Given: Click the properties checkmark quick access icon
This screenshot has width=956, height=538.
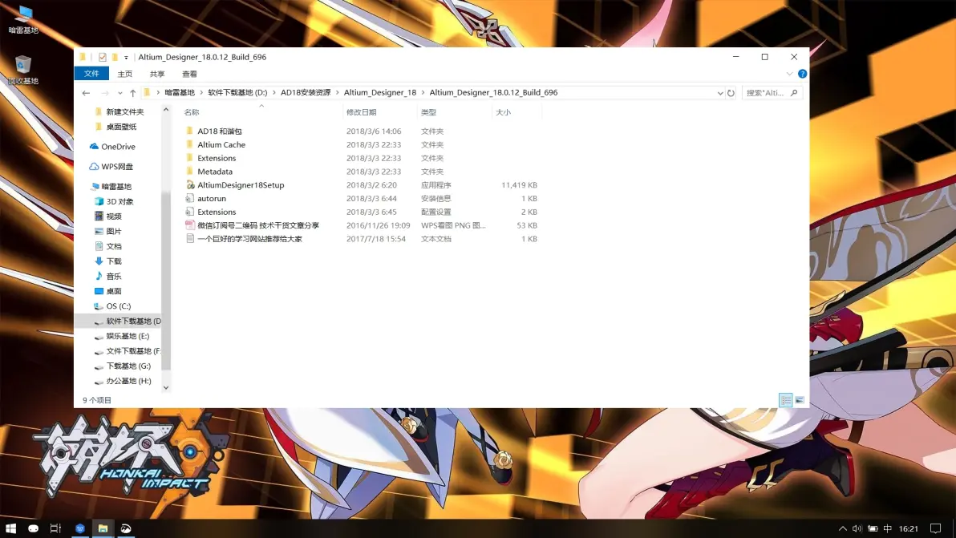Looking at the screenshot, I should point(103,57).
